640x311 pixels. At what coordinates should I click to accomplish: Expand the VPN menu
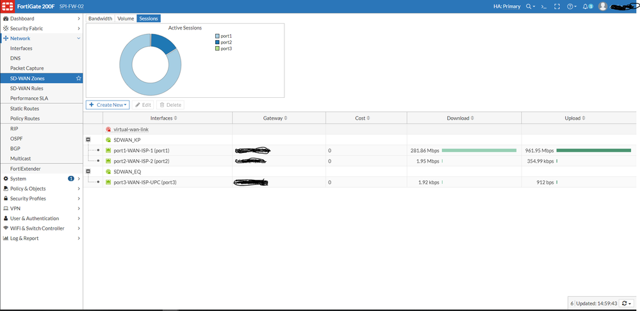(x=79, y=208)
